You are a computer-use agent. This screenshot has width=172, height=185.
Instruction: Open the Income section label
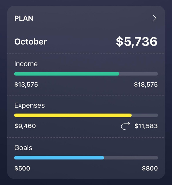point(26,64)
